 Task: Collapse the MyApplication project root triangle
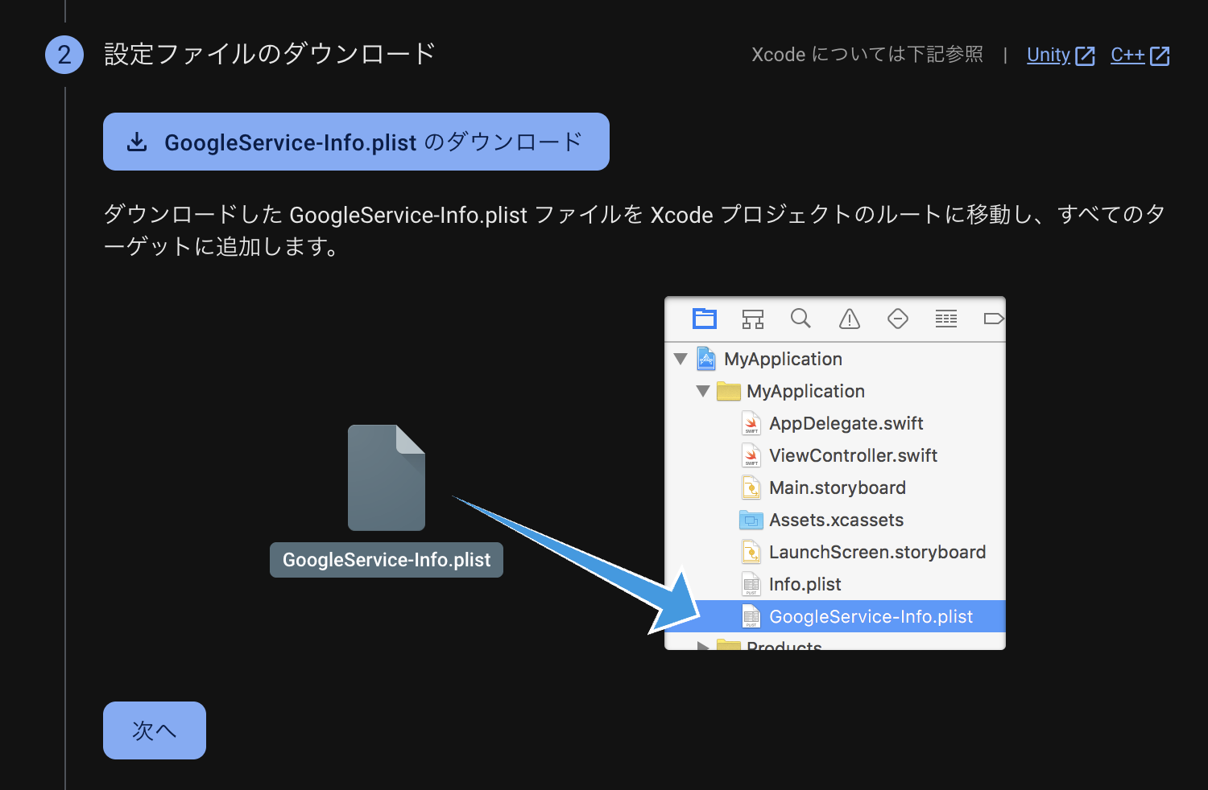(x=681, y=359)
